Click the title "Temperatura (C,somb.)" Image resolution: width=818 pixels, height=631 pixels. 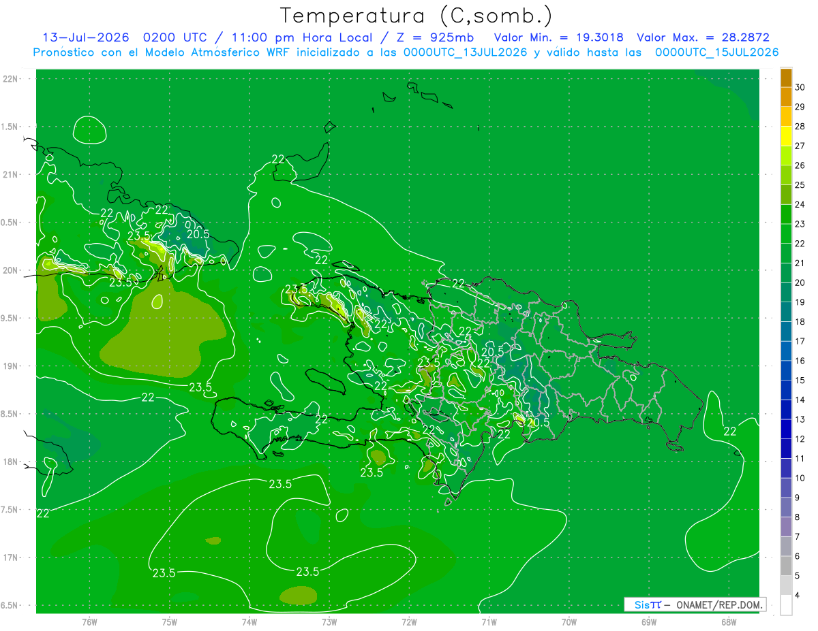(416, 16)
